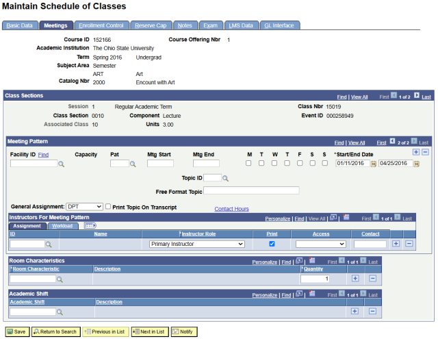Add an instructor row
The image size is (438, 339).
[396, 243]
